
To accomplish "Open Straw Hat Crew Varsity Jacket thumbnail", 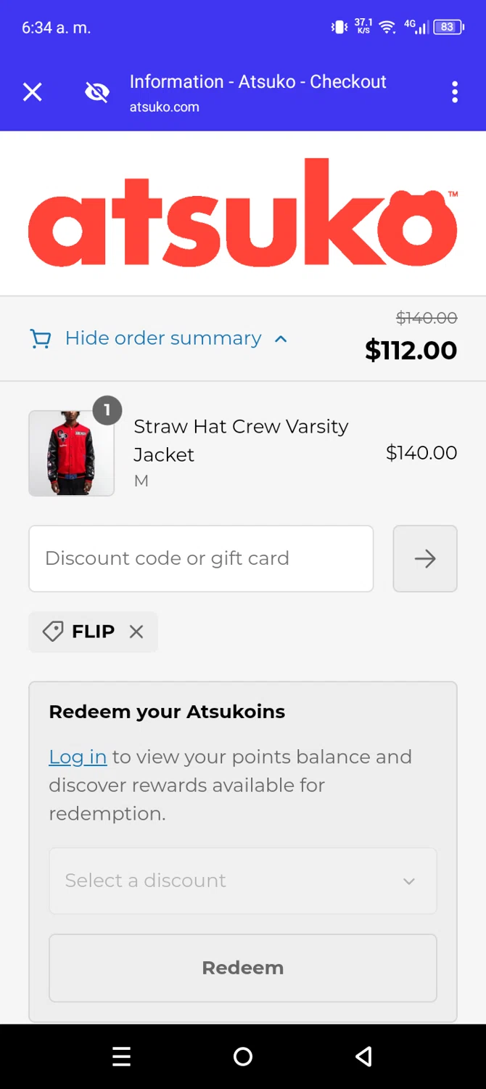I will [71, 453].
